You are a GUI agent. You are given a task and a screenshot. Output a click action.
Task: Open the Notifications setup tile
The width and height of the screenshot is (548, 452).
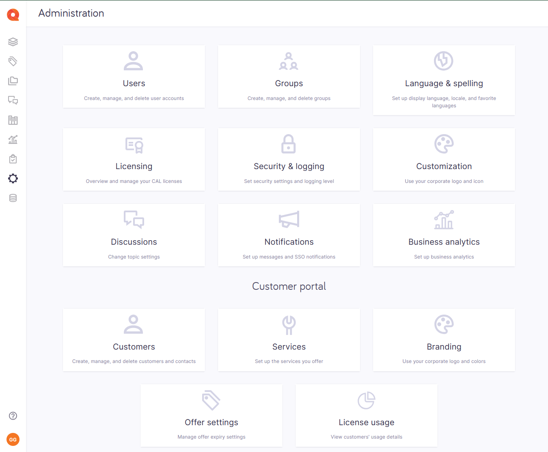click(x=289, y=235)
